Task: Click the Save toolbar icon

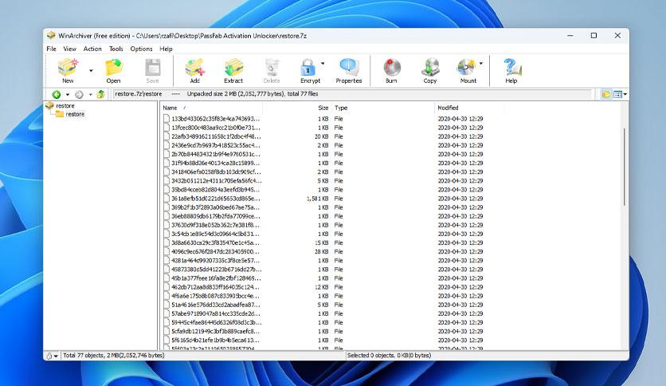Action: (x=152, y=67)
